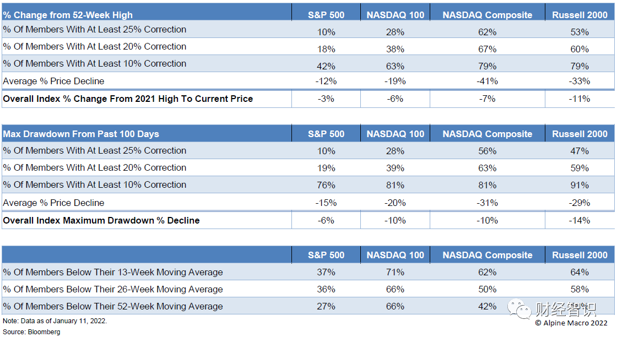The image size is (617, 337).
Task: Select the -33% Russell 2000 average decline cell
Action: [580, 81]
